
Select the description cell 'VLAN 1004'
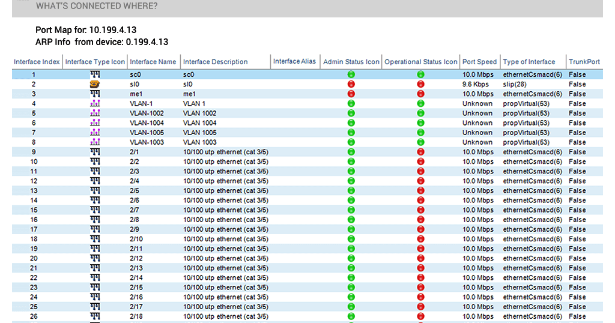tap(199, 122)
